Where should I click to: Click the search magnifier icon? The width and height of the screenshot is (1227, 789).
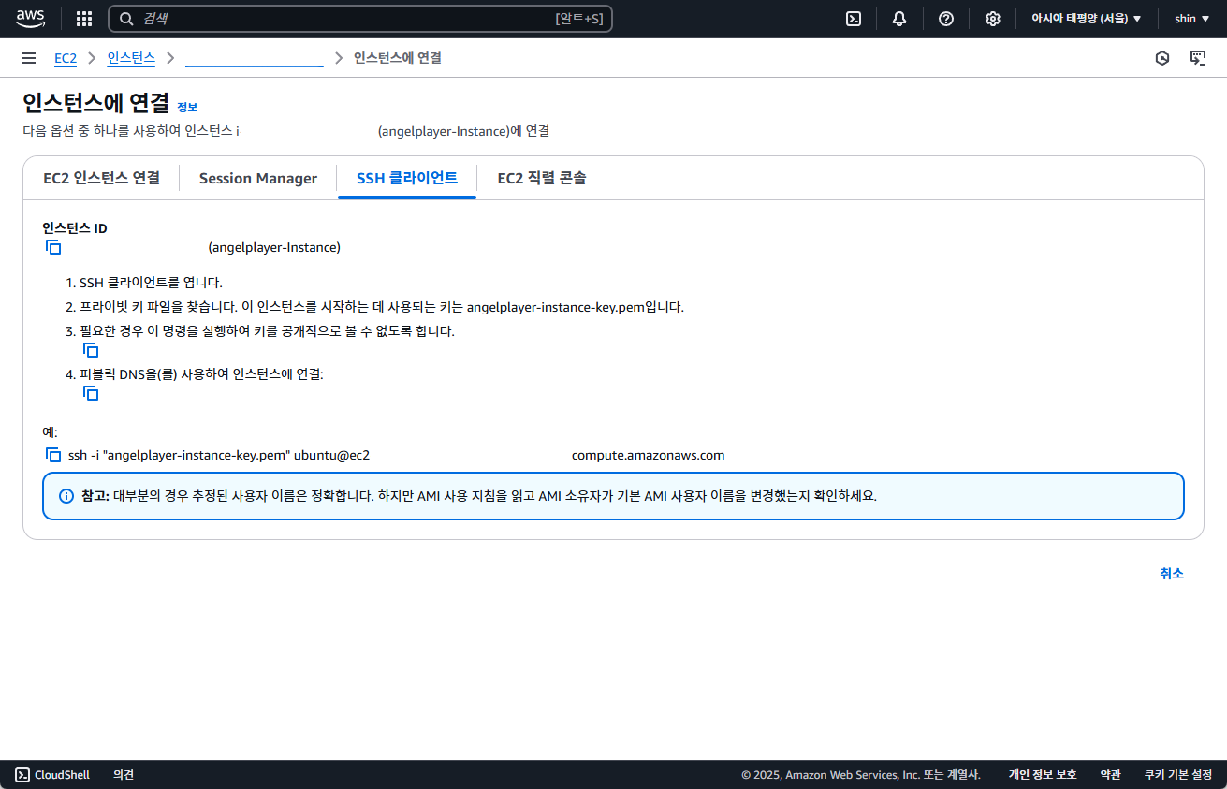126,19
